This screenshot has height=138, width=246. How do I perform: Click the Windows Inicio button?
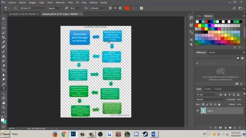click(5, 134)
